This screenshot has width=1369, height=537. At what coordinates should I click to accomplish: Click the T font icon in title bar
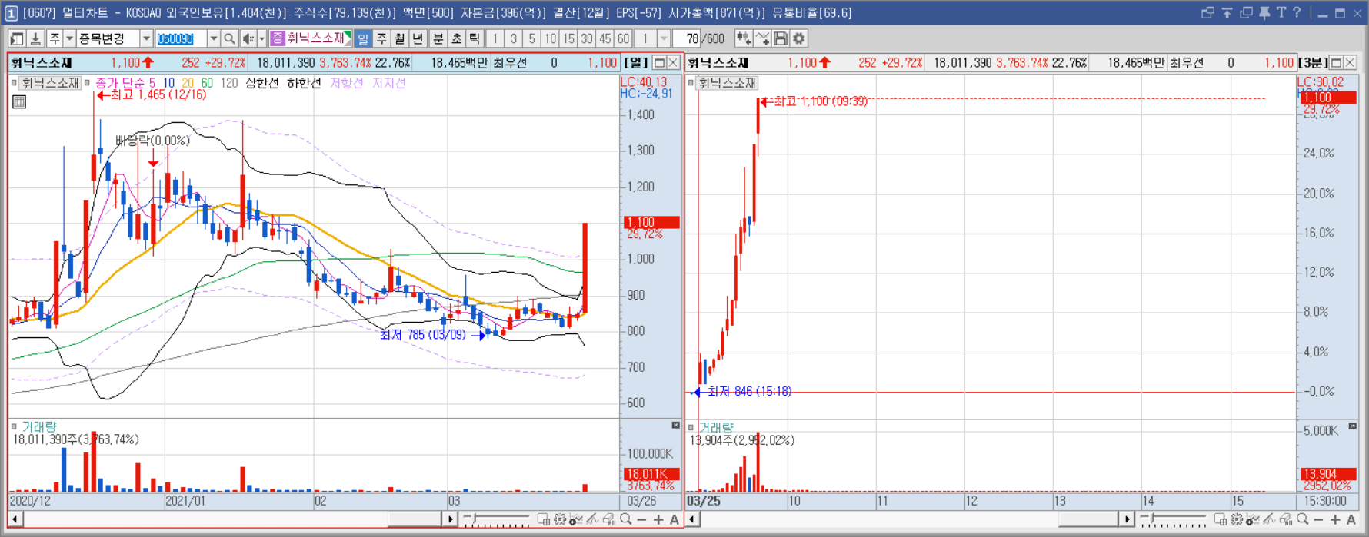pos(1281,12)
